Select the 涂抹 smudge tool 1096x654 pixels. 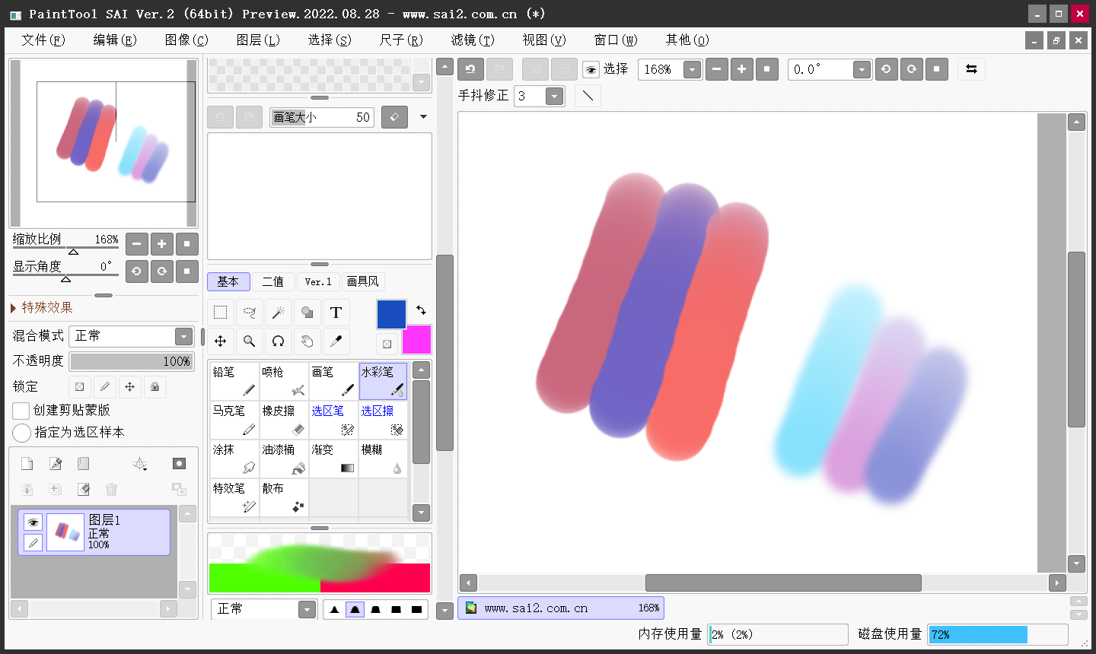[x=234, y=459]
